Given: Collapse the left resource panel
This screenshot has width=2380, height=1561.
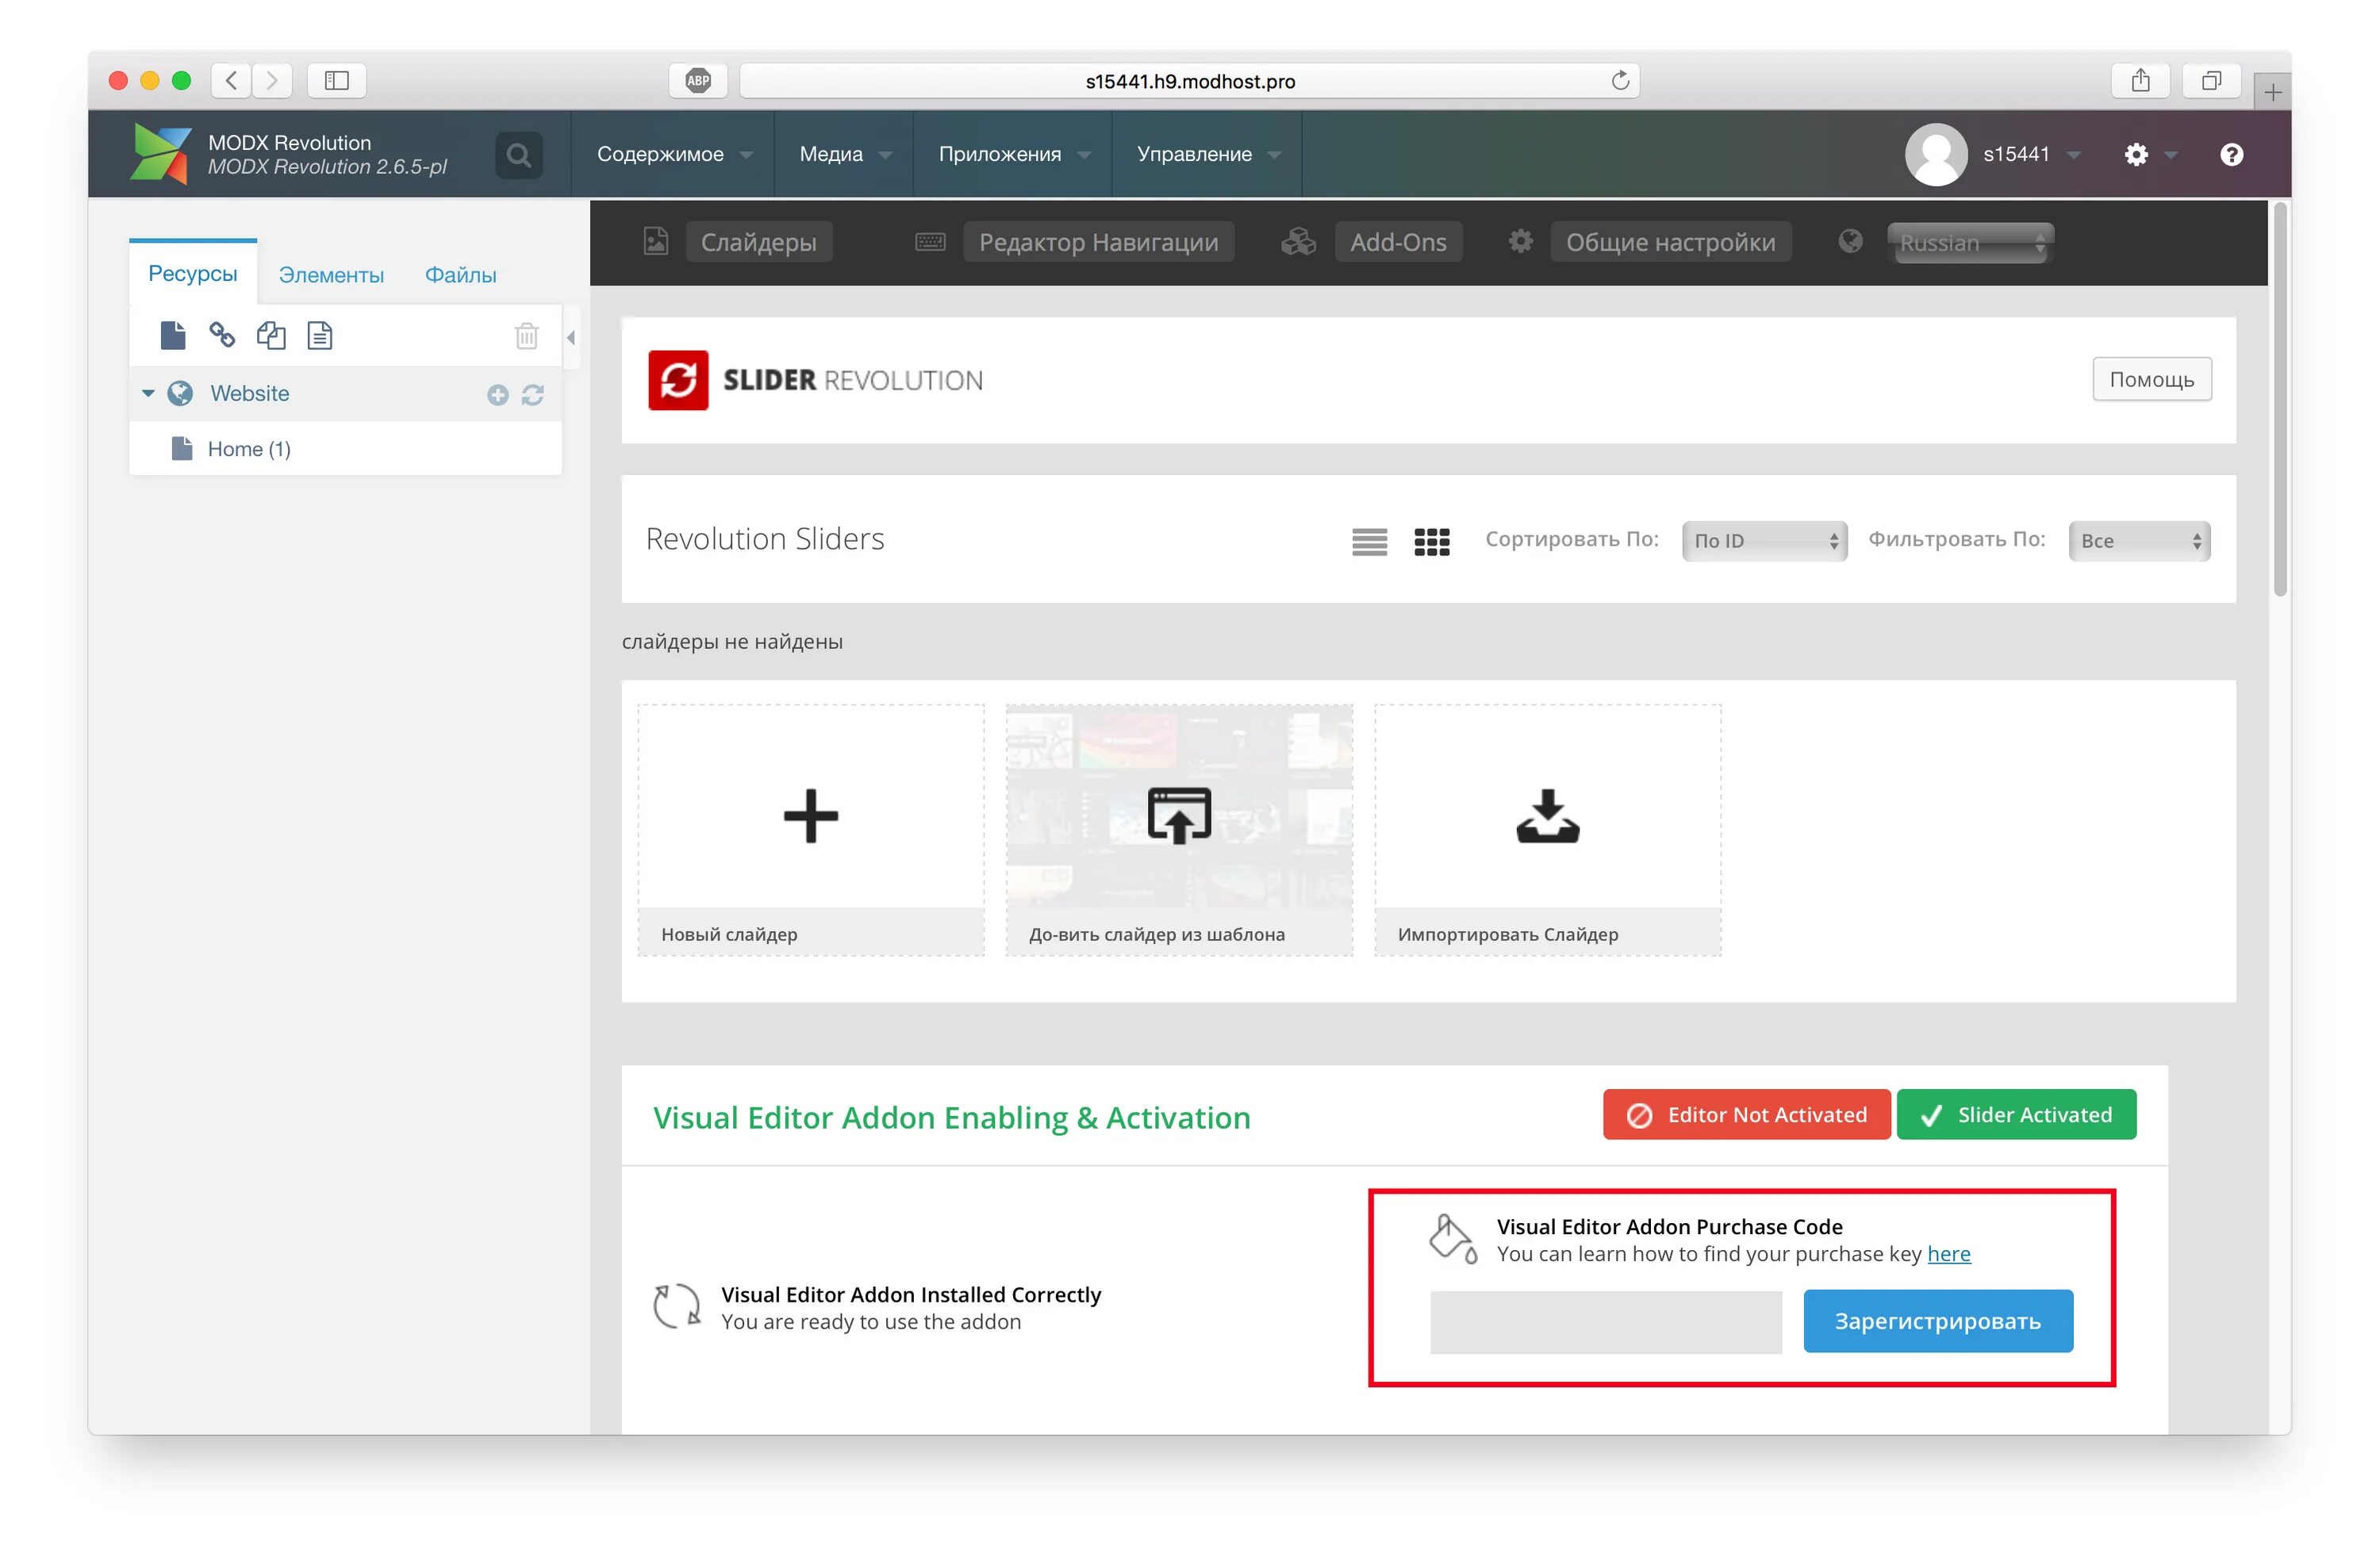Looking at the screenshot, I should click(571, 338).
